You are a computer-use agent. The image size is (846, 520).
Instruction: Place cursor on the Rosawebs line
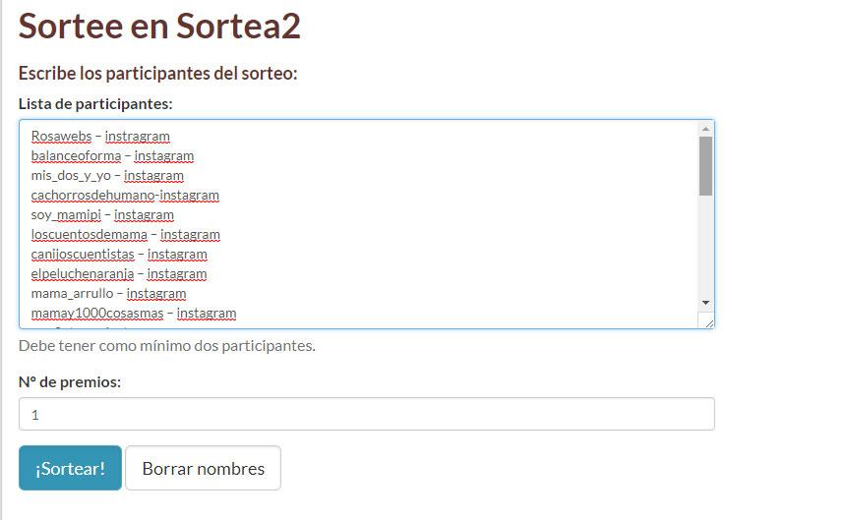coord(100,137)
